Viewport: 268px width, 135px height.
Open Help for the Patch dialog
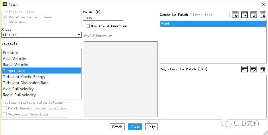click(151, 127)
